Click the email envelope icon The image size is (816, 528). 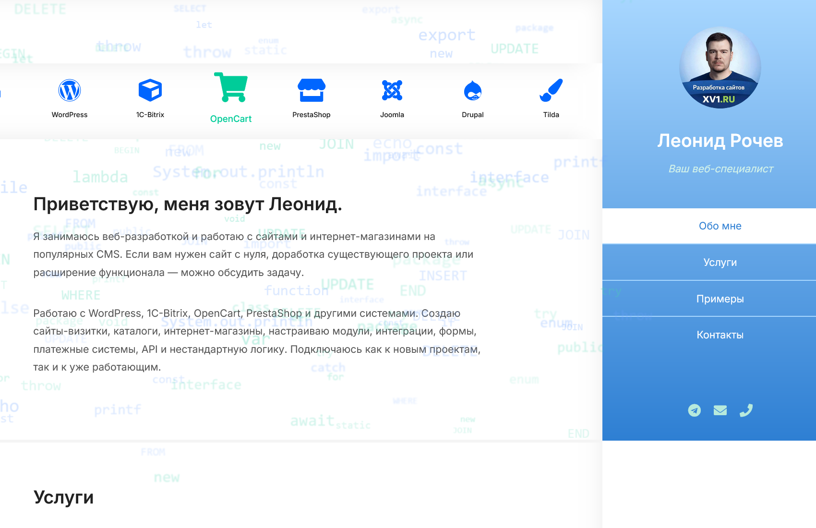click(720, 410)
